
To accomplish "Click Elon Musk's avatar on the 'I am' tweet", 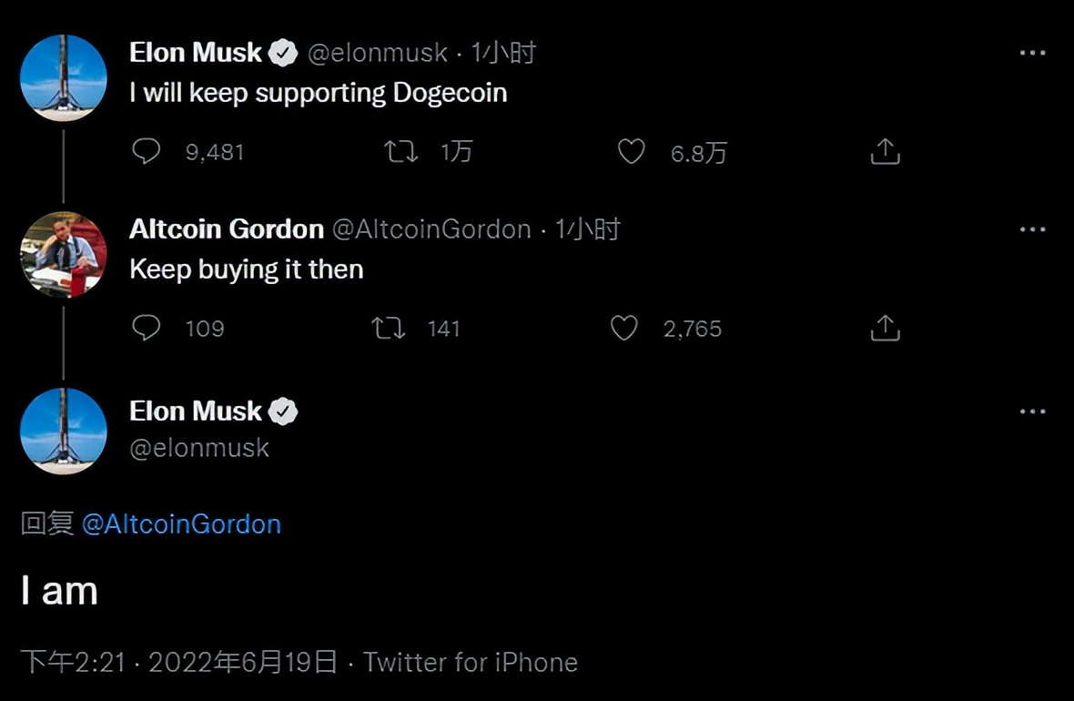I will 63,431.
